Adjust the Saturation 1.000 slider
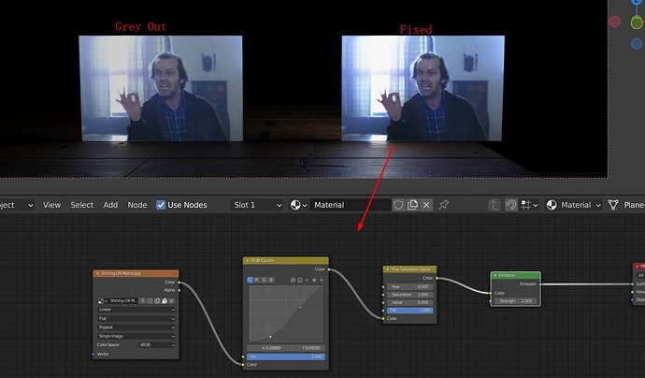This screenshot has height=378, width=645. (x=410, y=295)
